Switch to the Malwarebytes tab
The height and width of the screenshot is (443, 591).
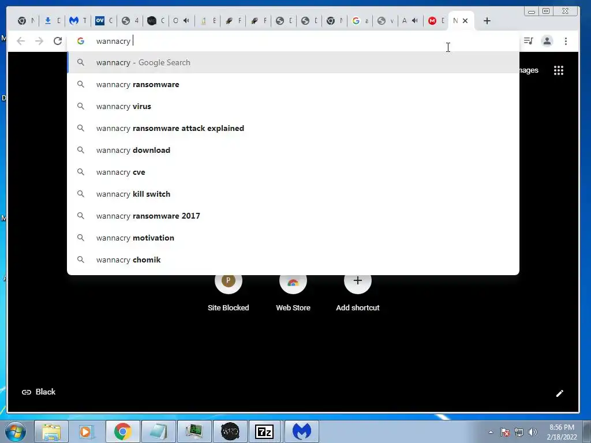click(78, 21)
